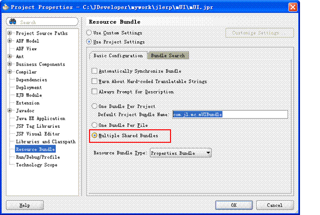Select JSP Visual Editor in the tree
The image size is (320, 215).
[38, 134]
